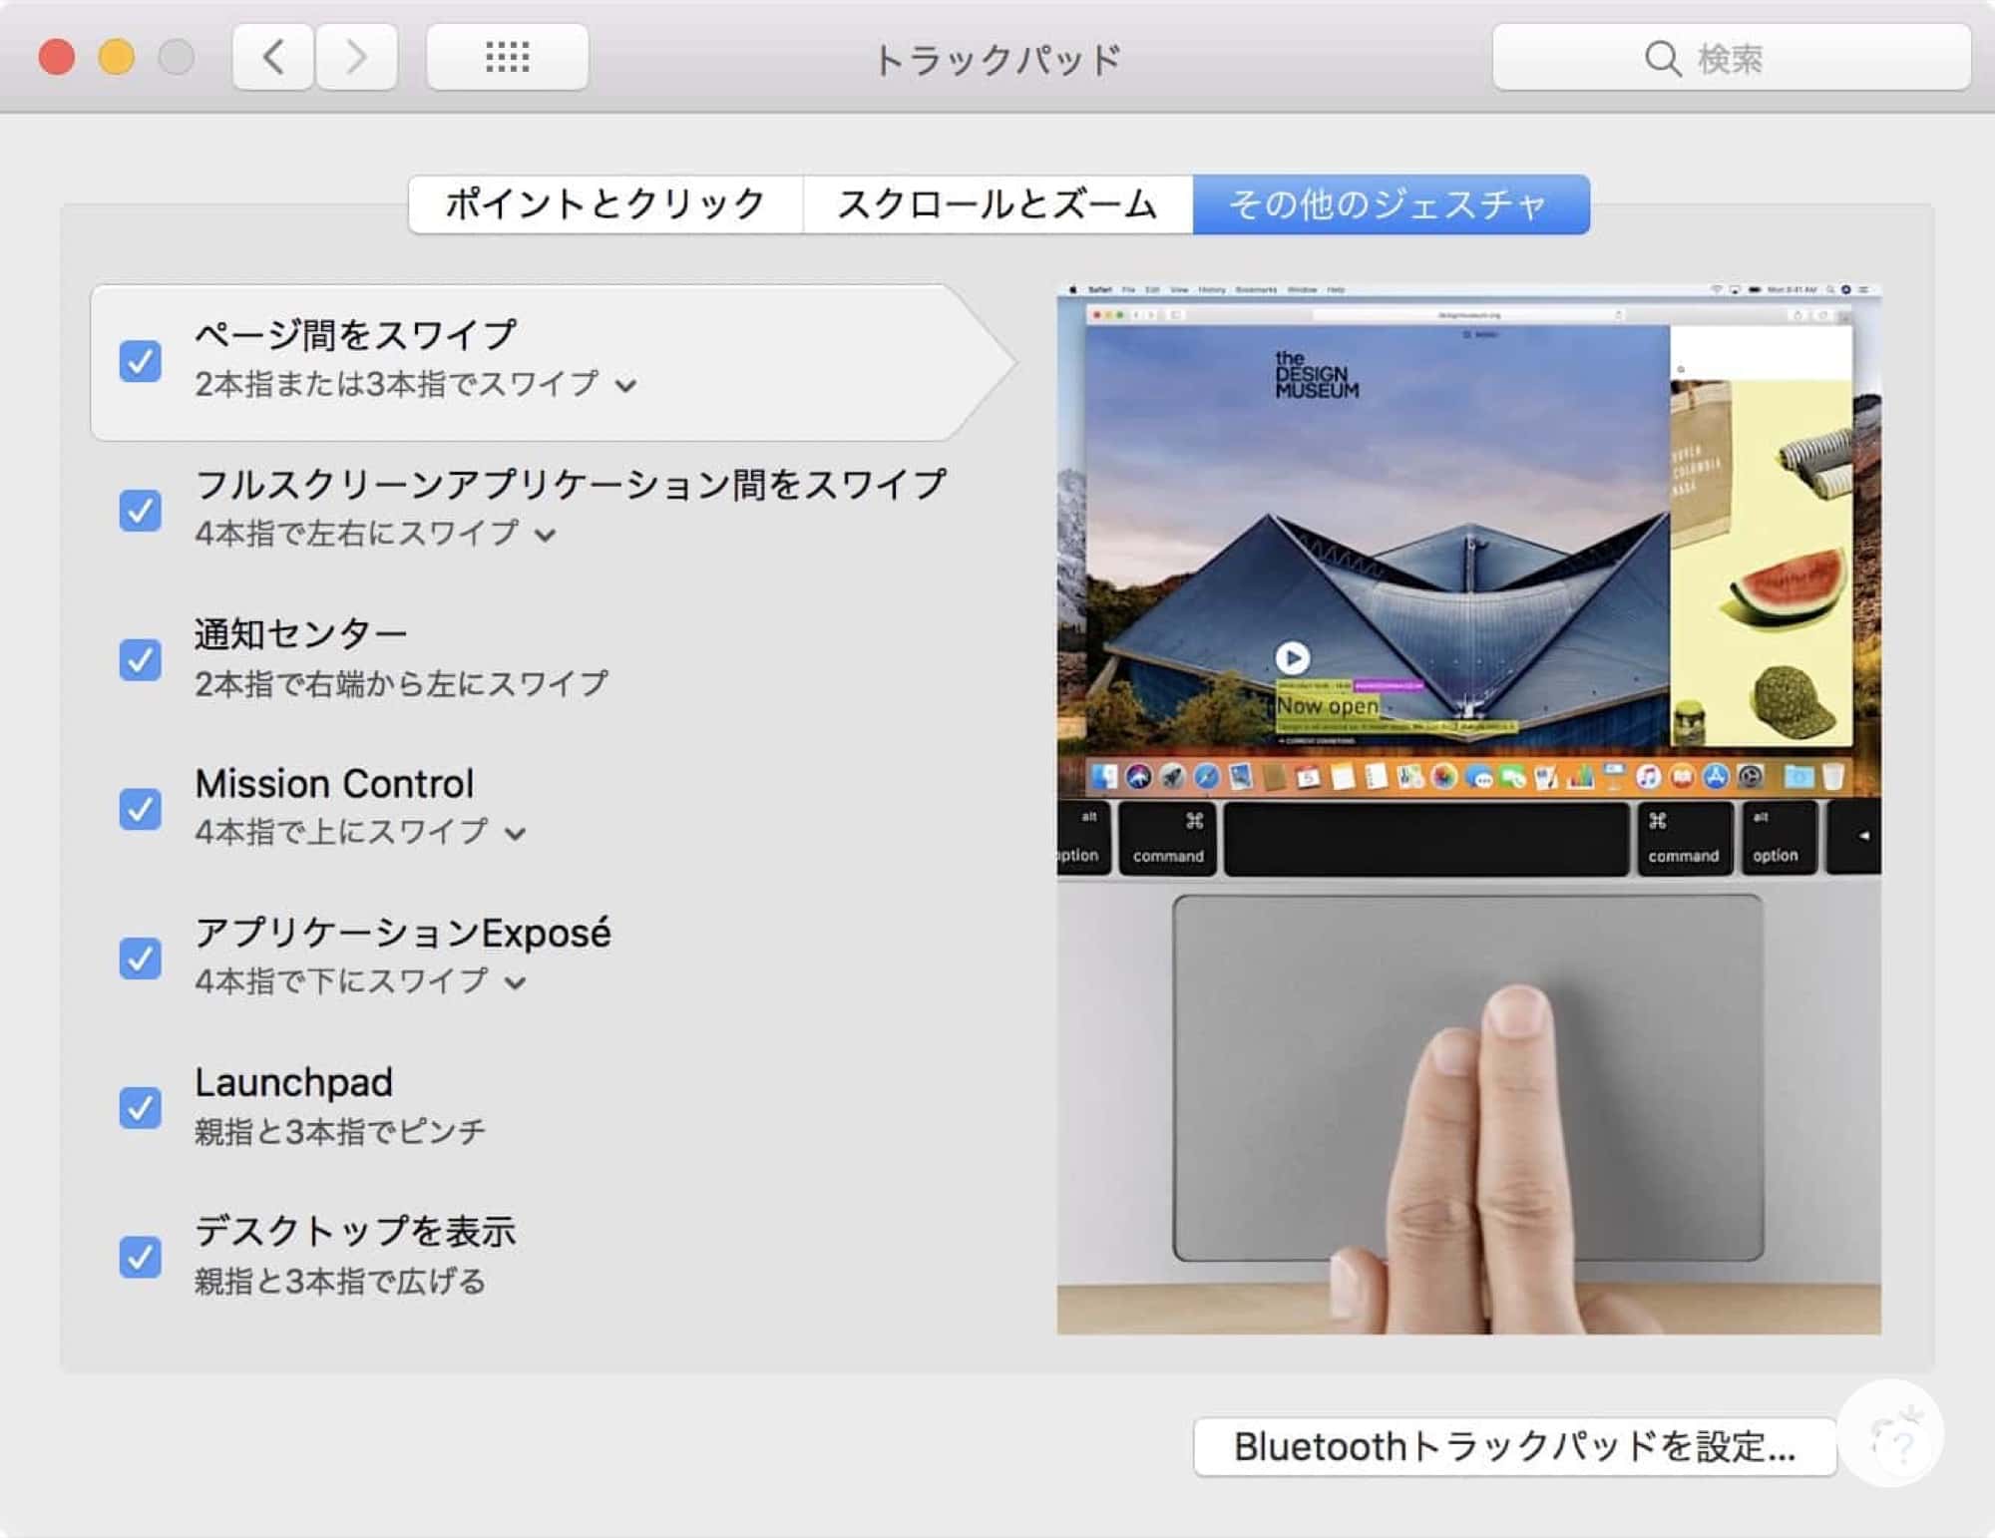Click the back navigation arrow

pos(273,57)
